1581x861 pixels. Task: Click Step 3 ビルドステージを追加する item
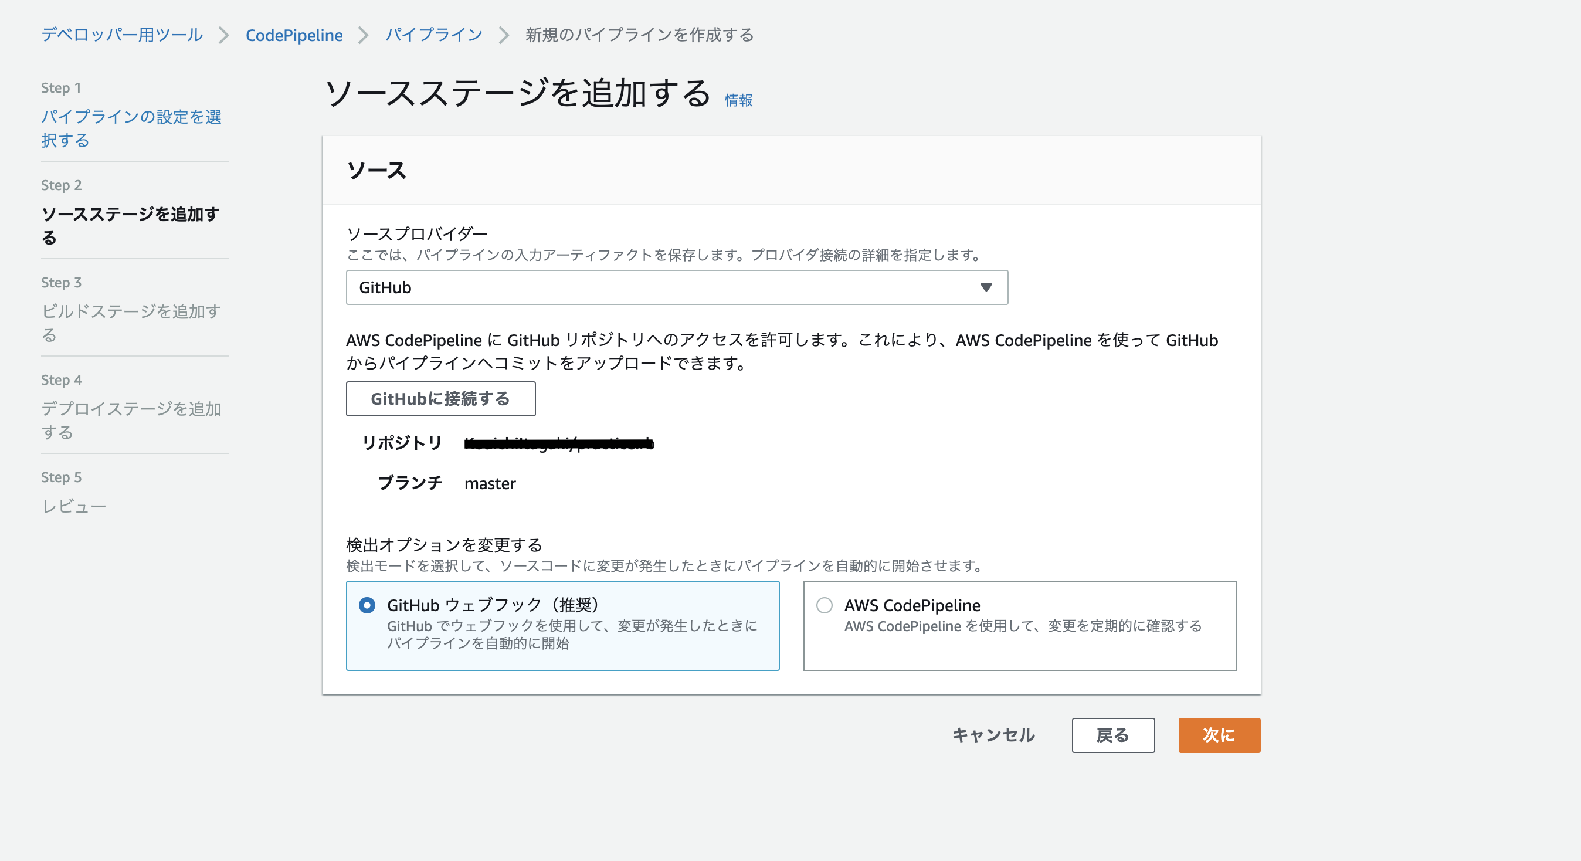tap(131, 323)
